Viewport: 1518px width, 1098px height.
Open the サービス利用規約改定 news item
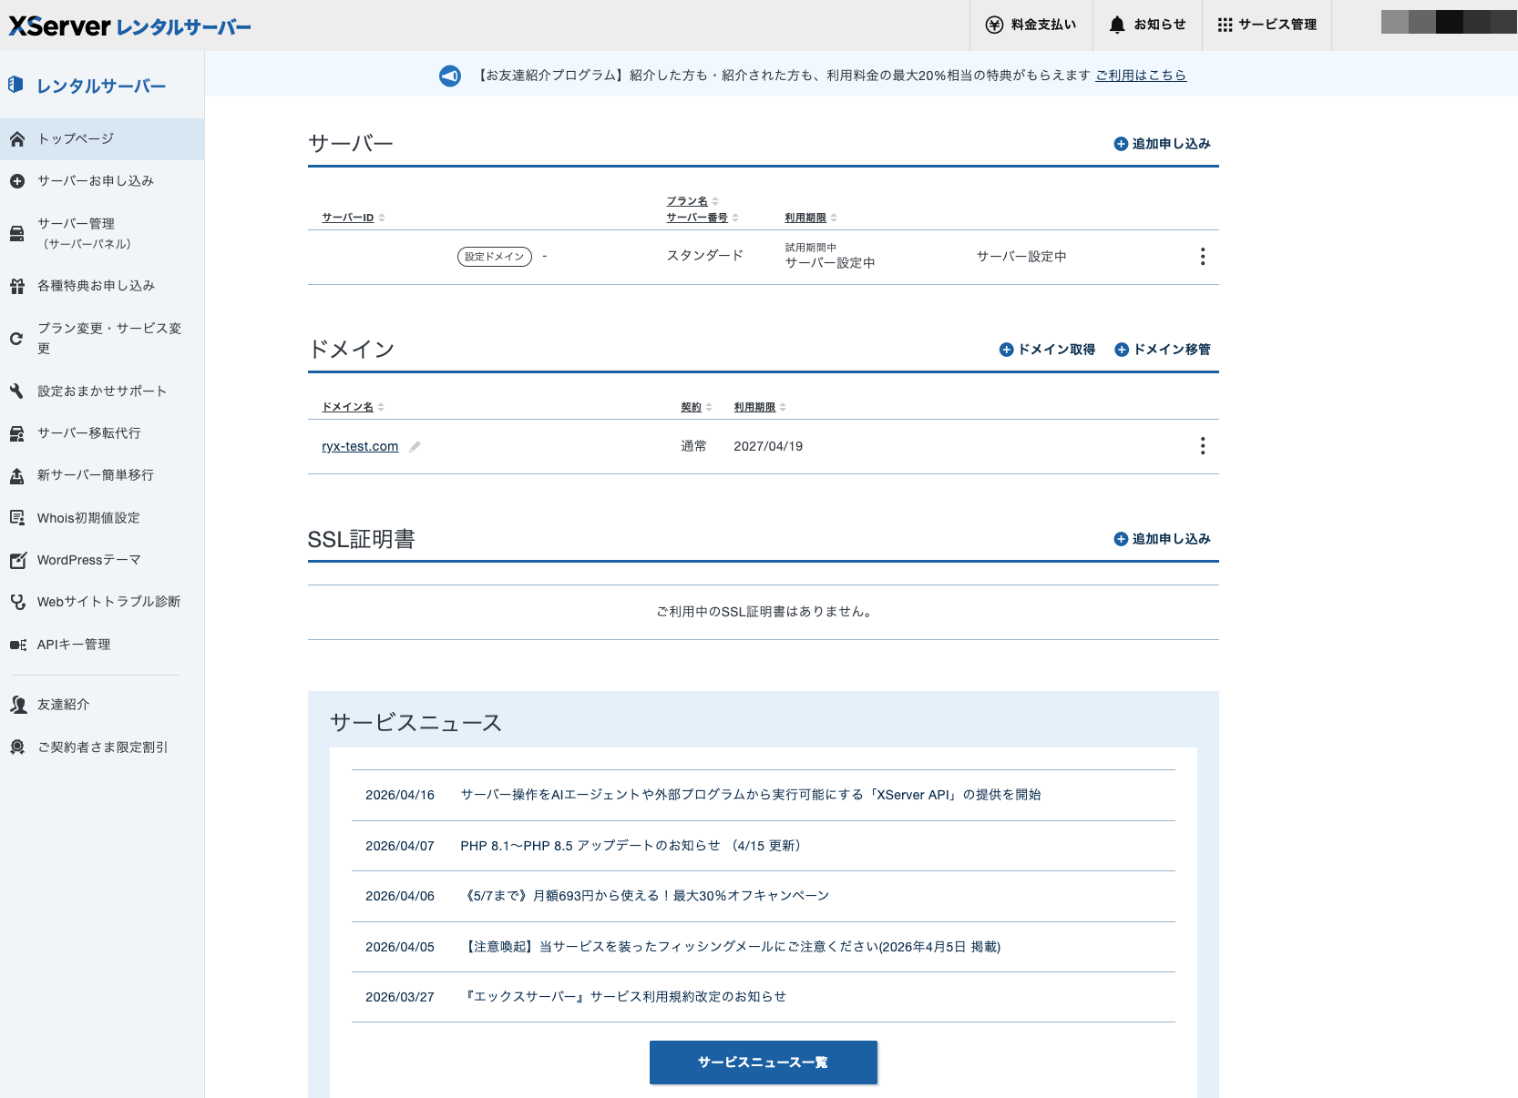pos(623,997)
